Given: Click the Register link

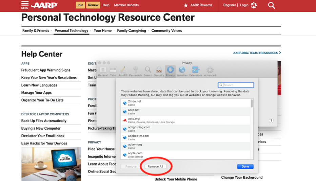Looking at the screenshot, I should (229, 5).
